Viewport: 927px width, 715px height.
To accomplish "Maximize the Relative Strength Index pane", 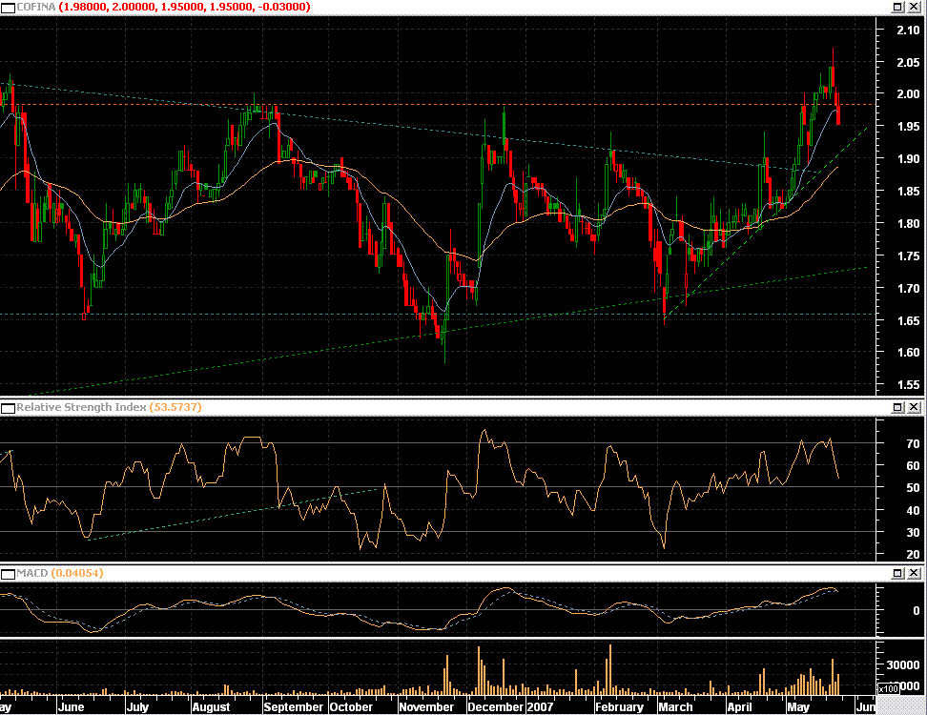I will tap(897, 407).
